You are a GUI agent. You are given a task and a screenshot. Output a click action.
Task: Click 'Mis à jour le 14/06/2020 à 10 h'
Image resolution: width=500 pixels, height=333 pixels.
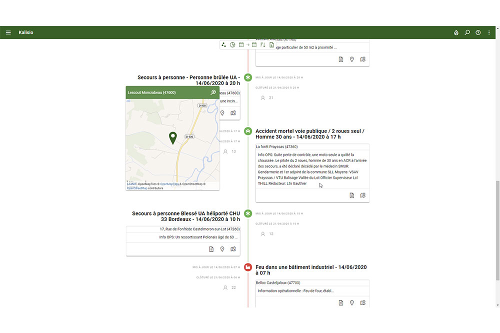point(279,213)
